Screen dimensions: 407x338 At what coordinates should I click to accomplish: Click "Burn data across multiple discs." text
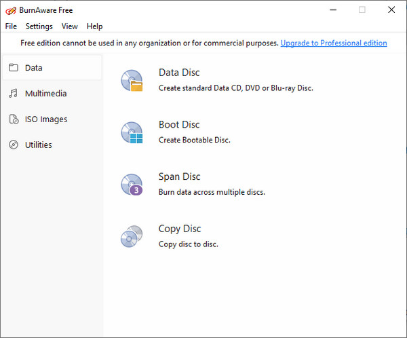coord(212,192)
